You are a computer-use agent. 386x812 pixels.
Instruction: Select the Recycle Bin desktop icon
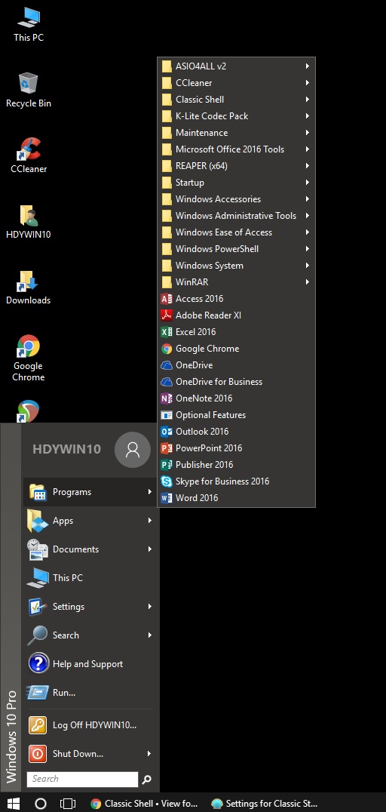[x=29, y=90]
